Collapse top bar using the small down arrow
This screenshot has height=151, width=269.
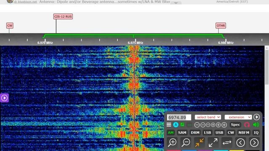tap(176, 3)
